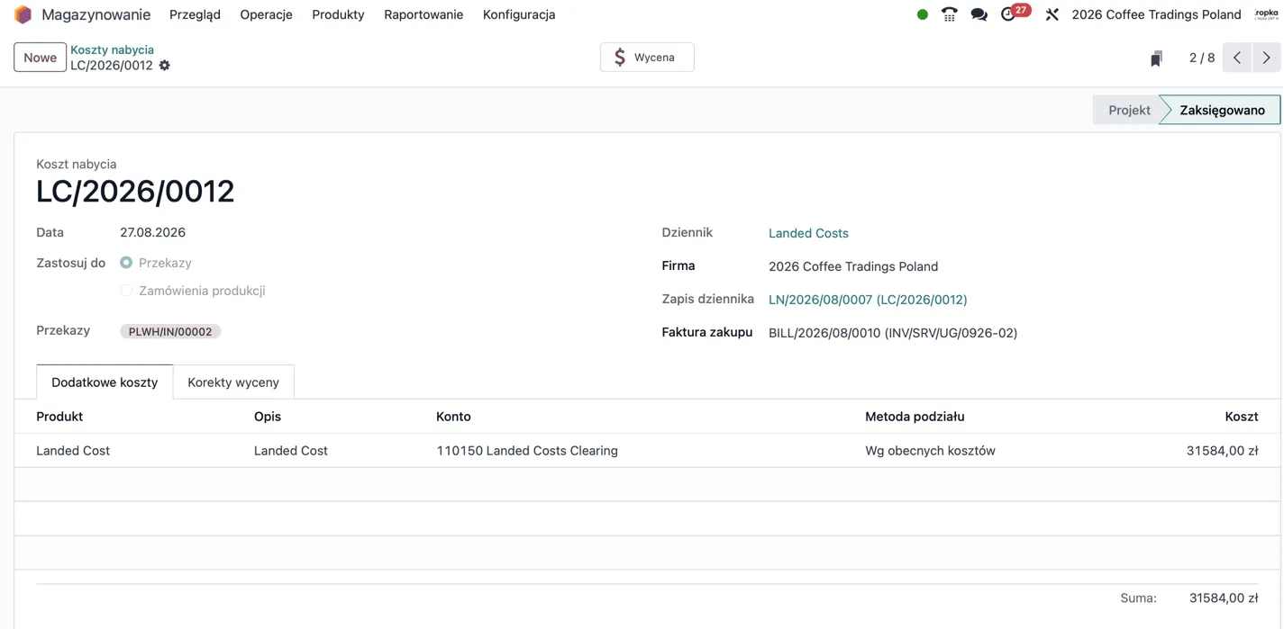Open the VoIP phone dialer icon
Screen dimensions: 1284x629
pos(950,14)
